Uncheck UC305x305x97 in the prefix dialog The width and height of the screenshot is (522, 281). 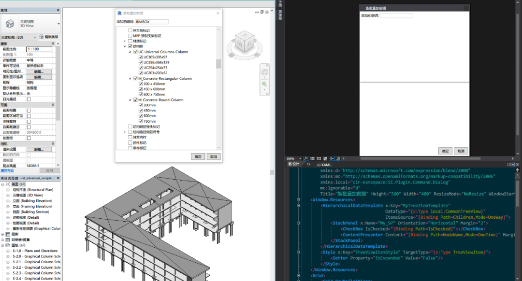pyautogui.click(x=140, y=56)
